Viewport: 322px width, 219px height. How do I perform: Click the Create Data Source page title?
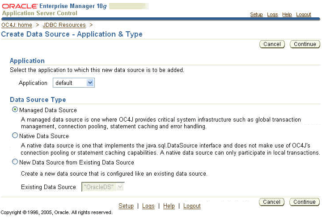click(72, 34)
